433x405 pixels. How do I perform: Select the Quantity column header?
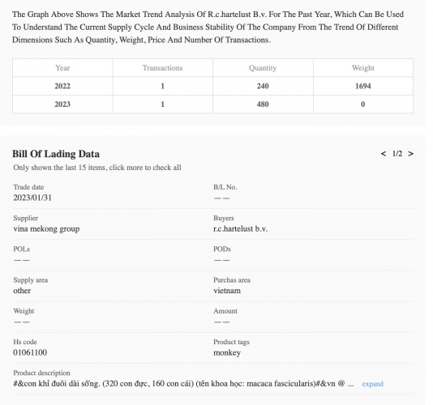(x=263, y=68)
